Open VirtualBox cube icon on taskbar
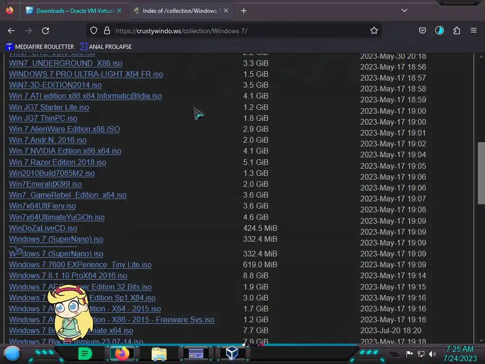Image resolution: width=485 pixels, height=364 pixels. [232, 354]
